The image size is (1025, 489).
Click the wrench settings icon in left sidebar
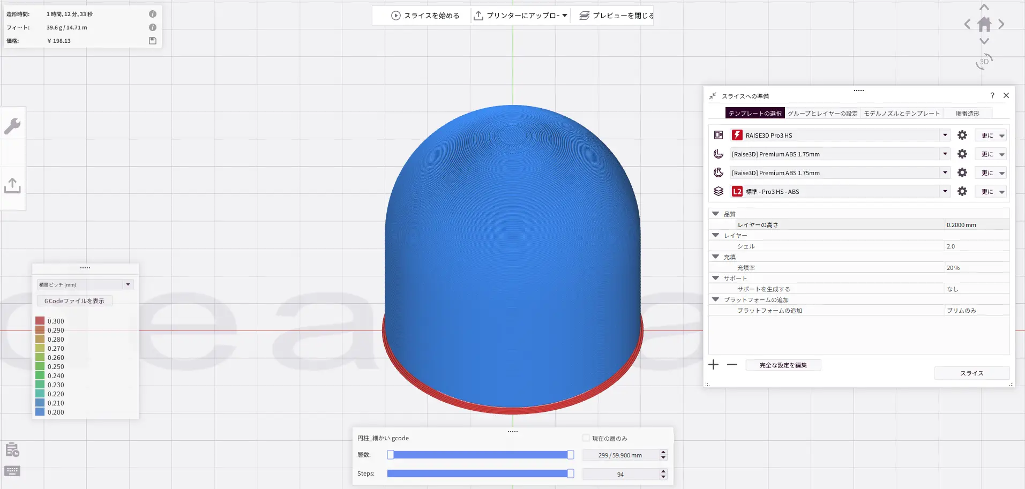[x=12, y=126]
